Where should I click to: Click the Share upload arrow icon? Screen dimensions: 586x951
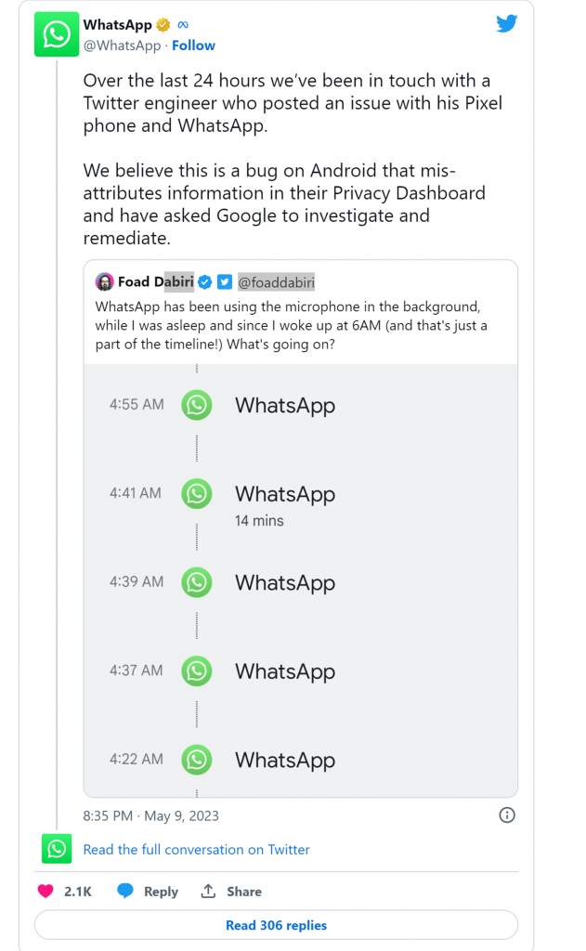click(209, 891)
